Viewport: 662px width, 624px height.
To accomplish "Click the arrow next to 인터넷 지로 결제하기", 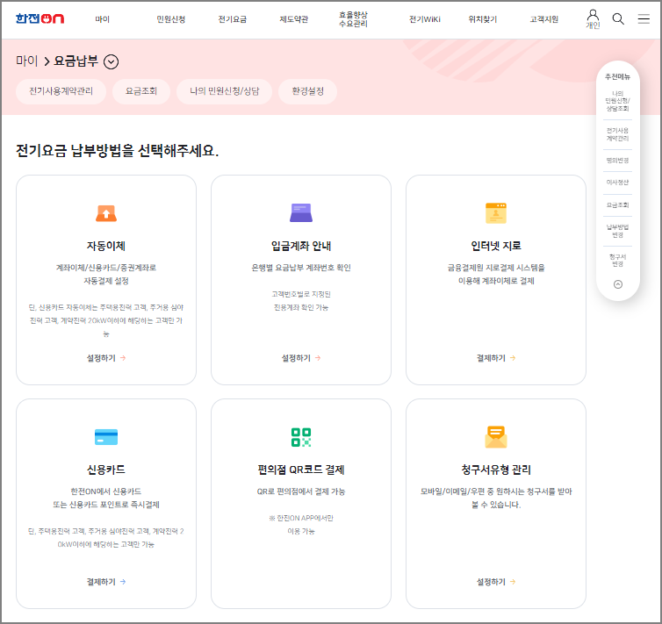I will click(513, 358).
